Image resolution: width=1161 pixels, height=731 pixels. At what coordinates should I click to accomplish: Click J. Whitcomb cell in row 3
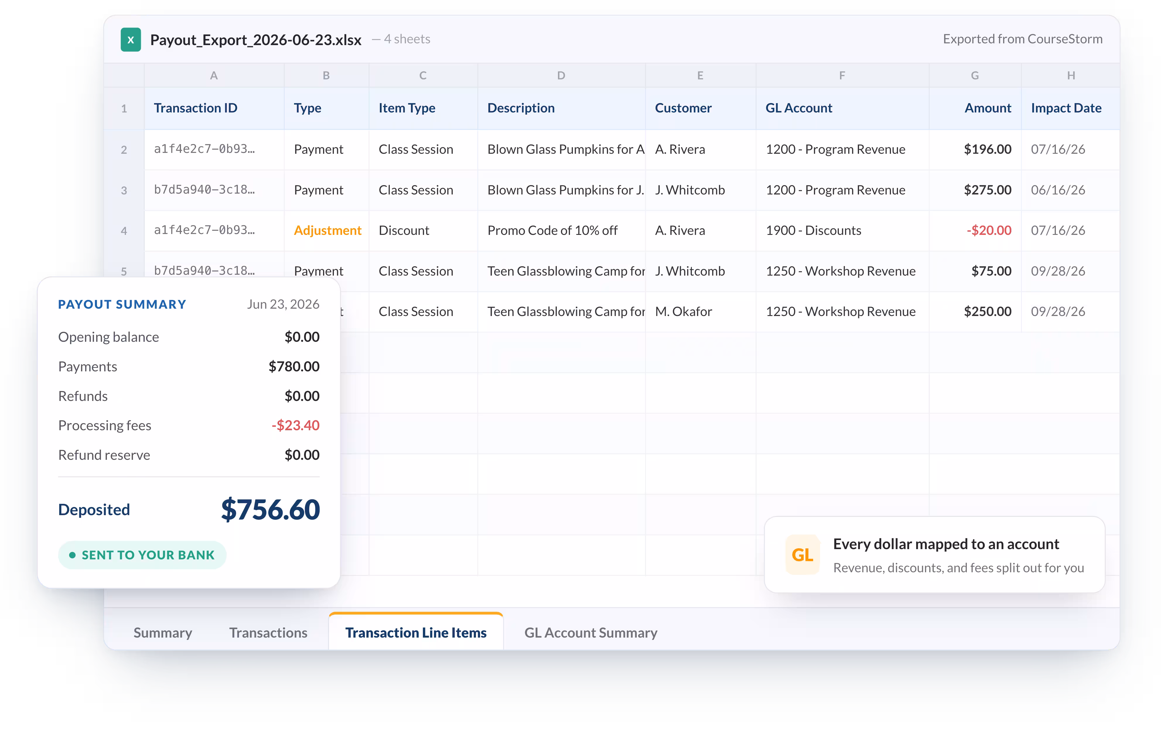pos(701,190)
